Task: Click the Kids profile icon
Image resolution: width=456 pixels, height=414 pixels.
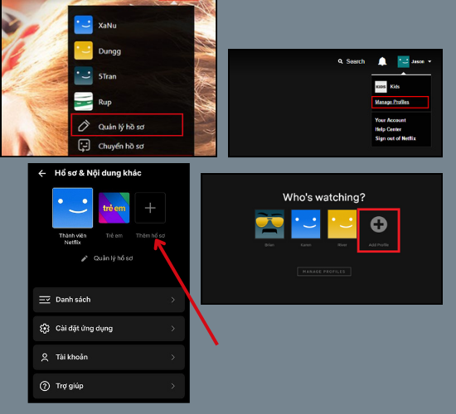Action: coord(381,87)
